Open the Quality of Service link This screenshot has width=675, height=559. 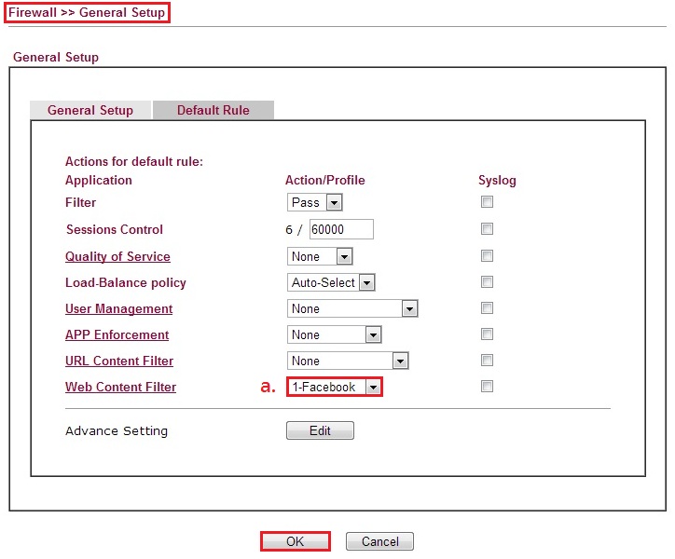point(117,256)
